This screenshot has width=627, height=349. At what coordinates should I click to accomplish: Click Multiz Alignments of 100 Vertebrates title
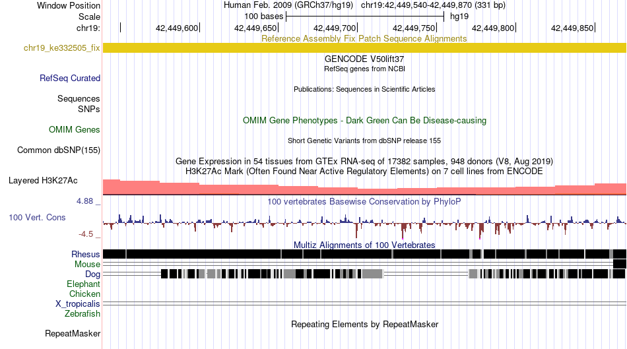(x=364, y=245)
